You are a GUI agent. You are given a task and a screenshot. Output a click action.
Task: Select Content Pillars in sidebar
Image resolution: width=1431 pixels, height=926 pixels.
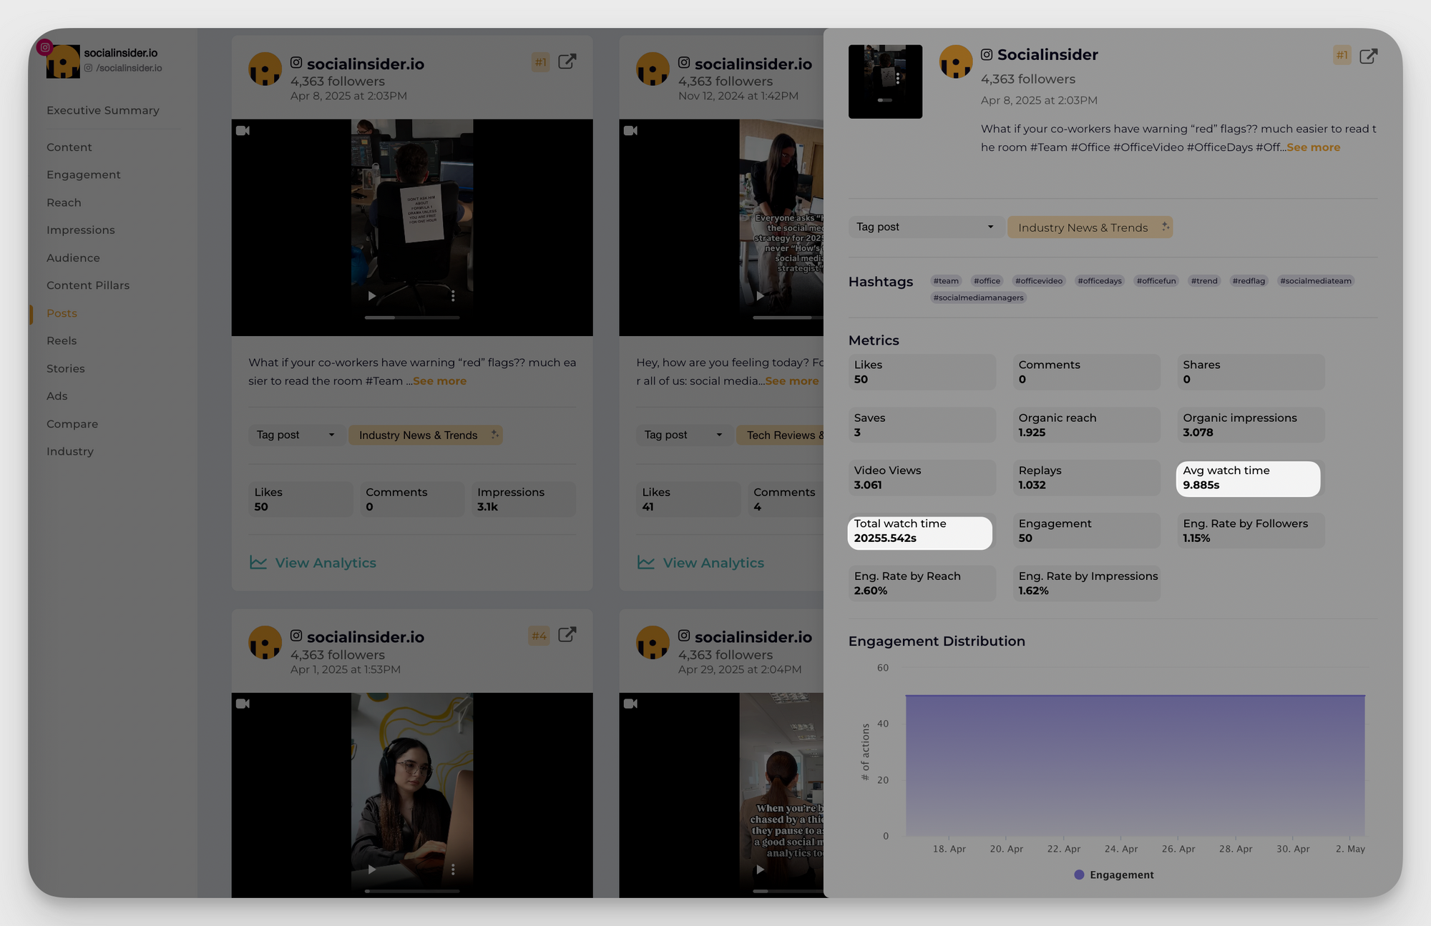coord(88,285)
